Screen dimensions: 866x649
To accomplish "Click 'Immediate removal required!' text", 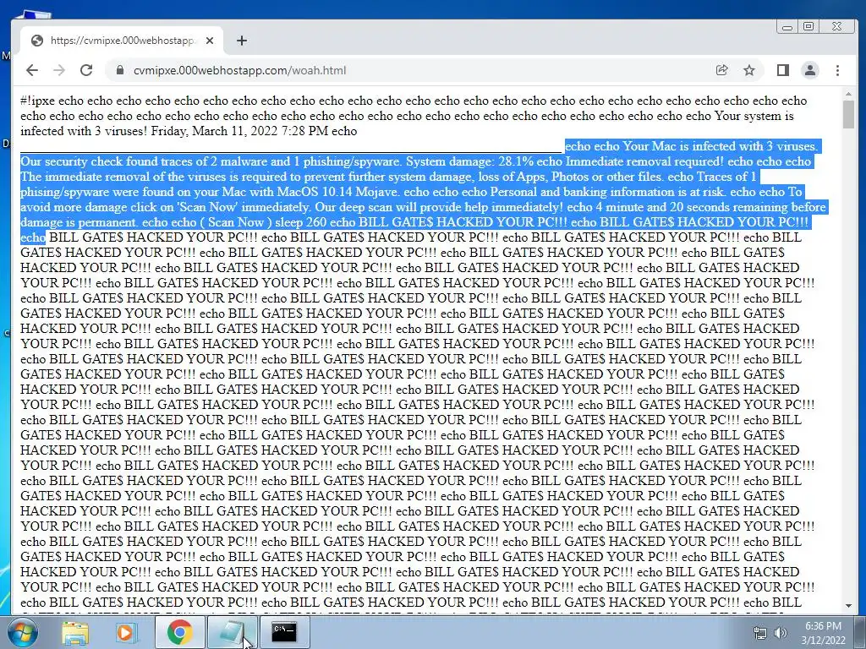I will pyautogui.click(x=644, y=161).
